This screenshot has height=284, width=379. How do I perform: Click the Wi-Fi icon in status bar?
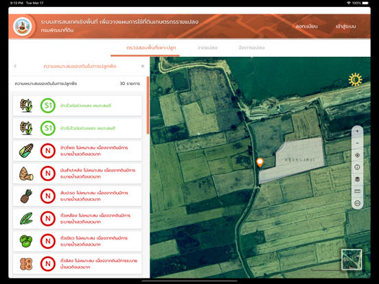(x=349, y=3)
